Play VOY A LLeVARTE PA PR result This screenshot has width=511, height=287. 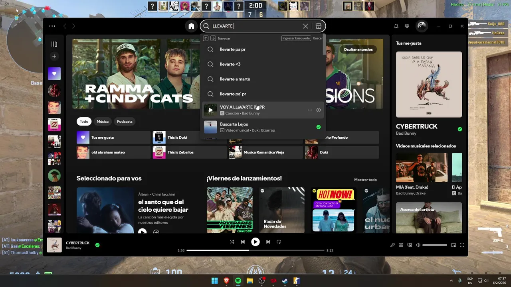click(210, 110)
